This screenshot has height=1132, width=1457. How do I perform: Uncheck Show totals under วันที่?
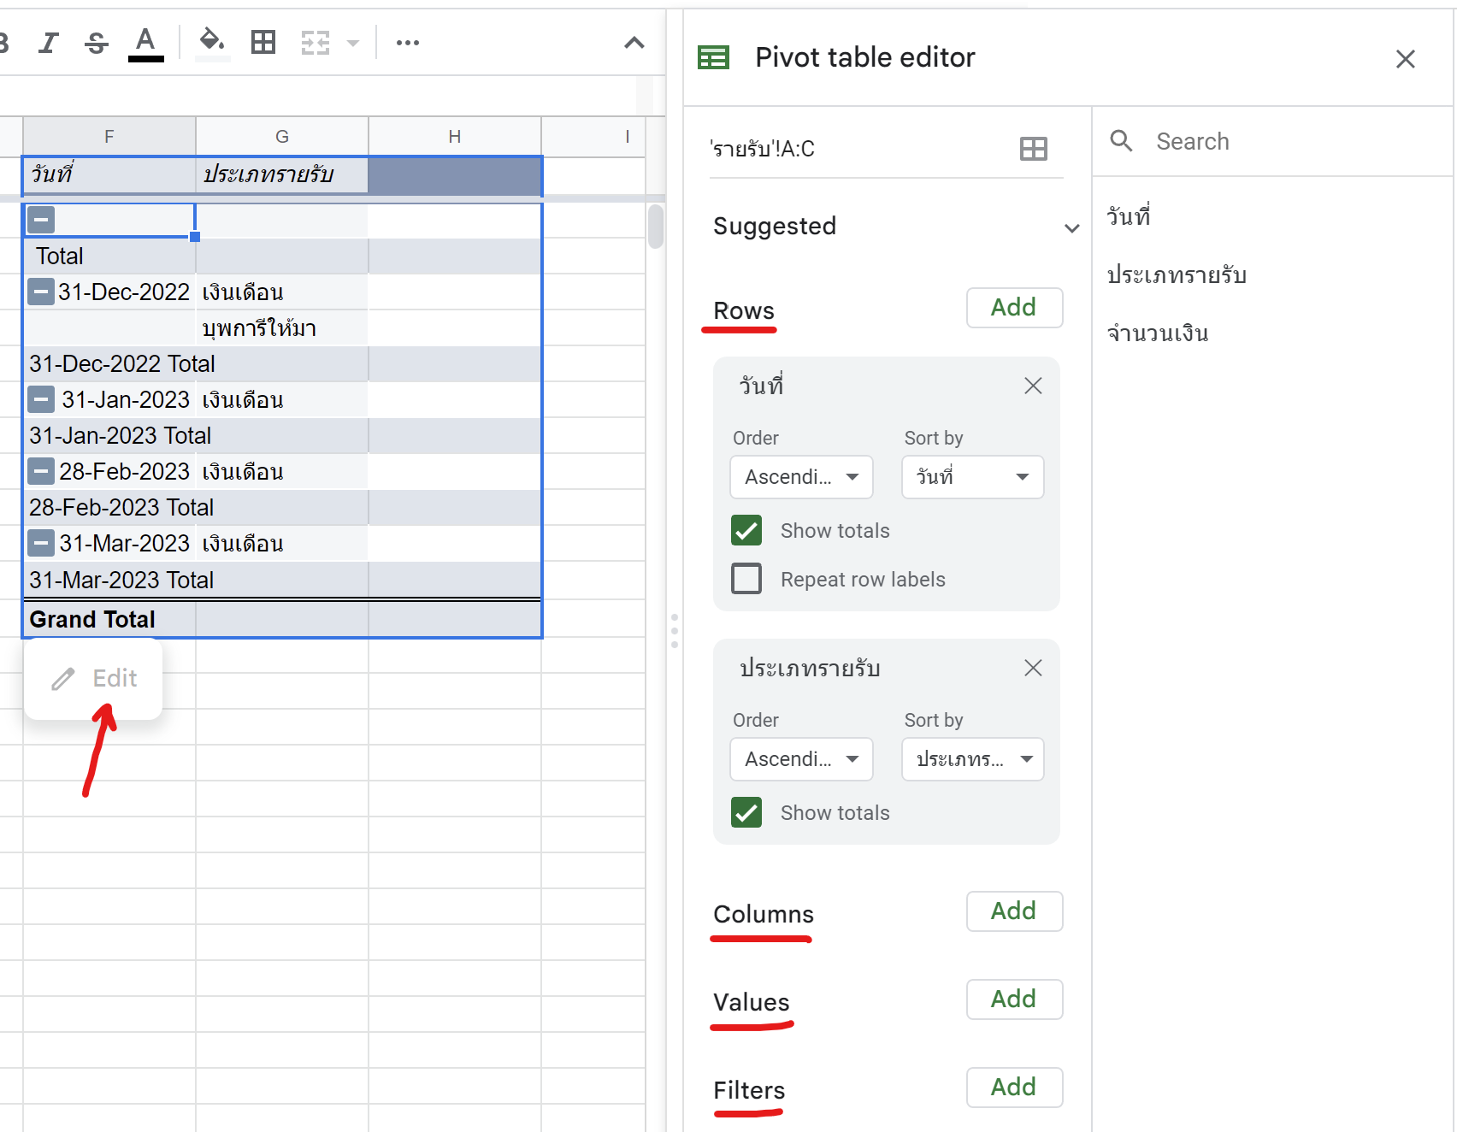pyautogui.click(x=746, y=530)
